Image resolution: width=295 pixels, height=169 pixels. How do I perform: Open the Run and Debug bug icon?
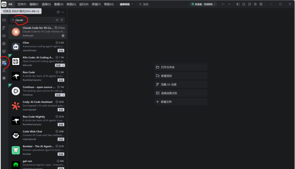click(4, 43)
